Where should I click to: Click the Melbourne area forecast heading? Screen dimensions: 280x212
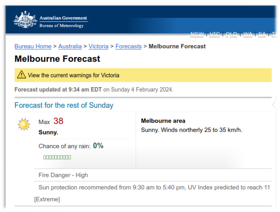point(163,121)
